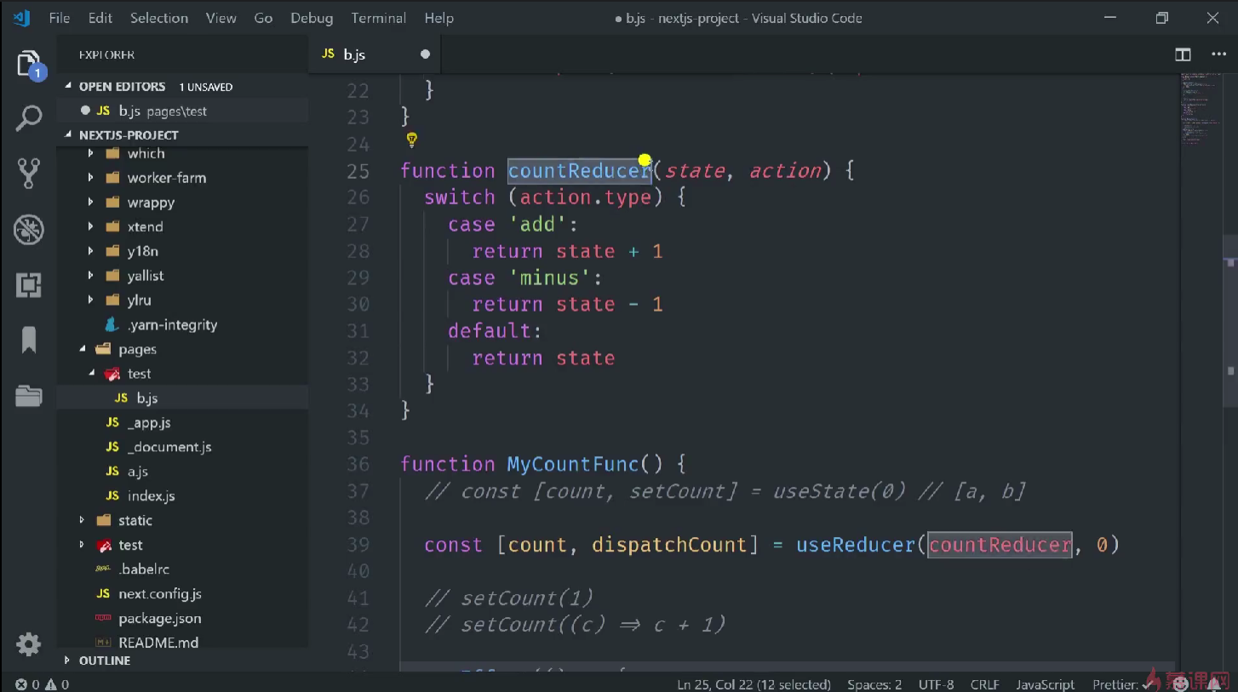Select the b.js editor tab

click(375, 54)
